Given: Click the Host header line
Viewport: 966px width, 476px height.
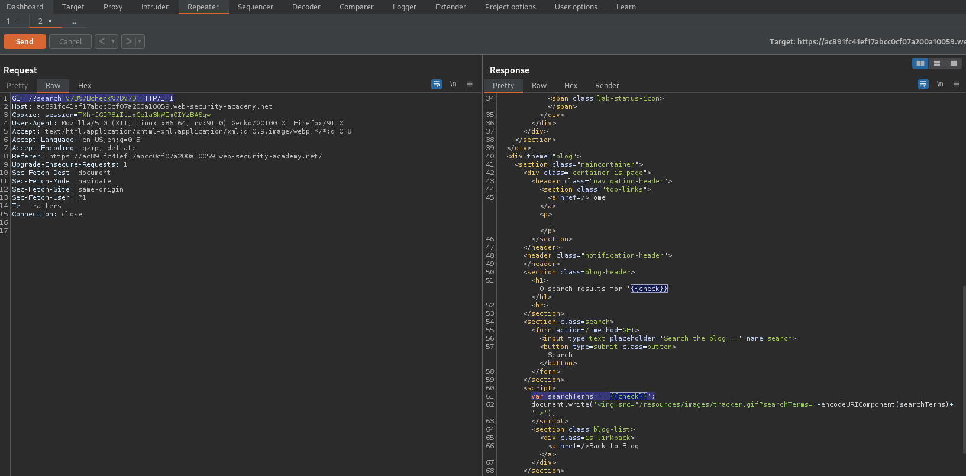Looking at the screenshot, I should tap(142, 107).
